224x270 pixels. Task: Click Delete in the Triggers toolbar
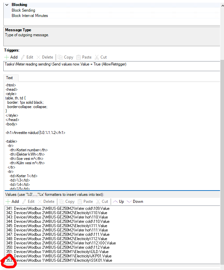click(45, 57)
